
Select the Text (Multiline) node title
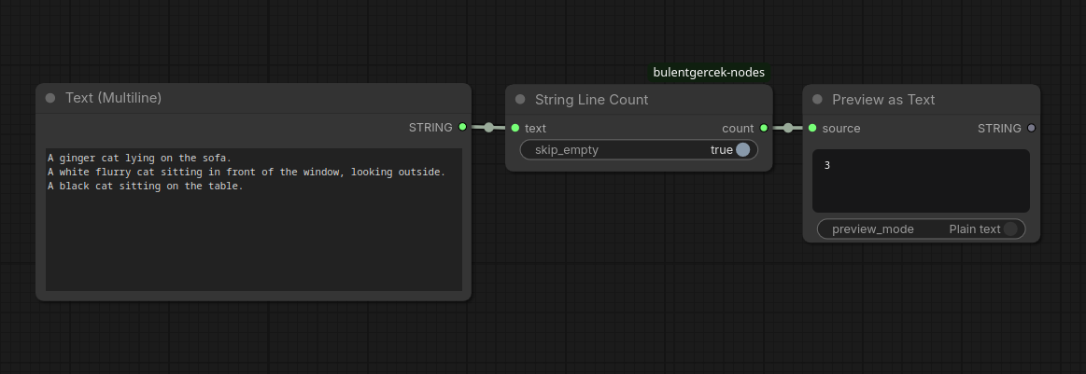tap(114, 98)
